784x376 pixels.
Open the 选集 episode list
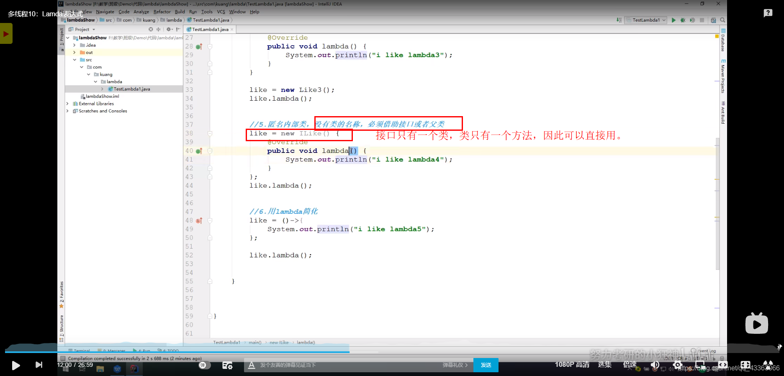click(x=605, y=365)
